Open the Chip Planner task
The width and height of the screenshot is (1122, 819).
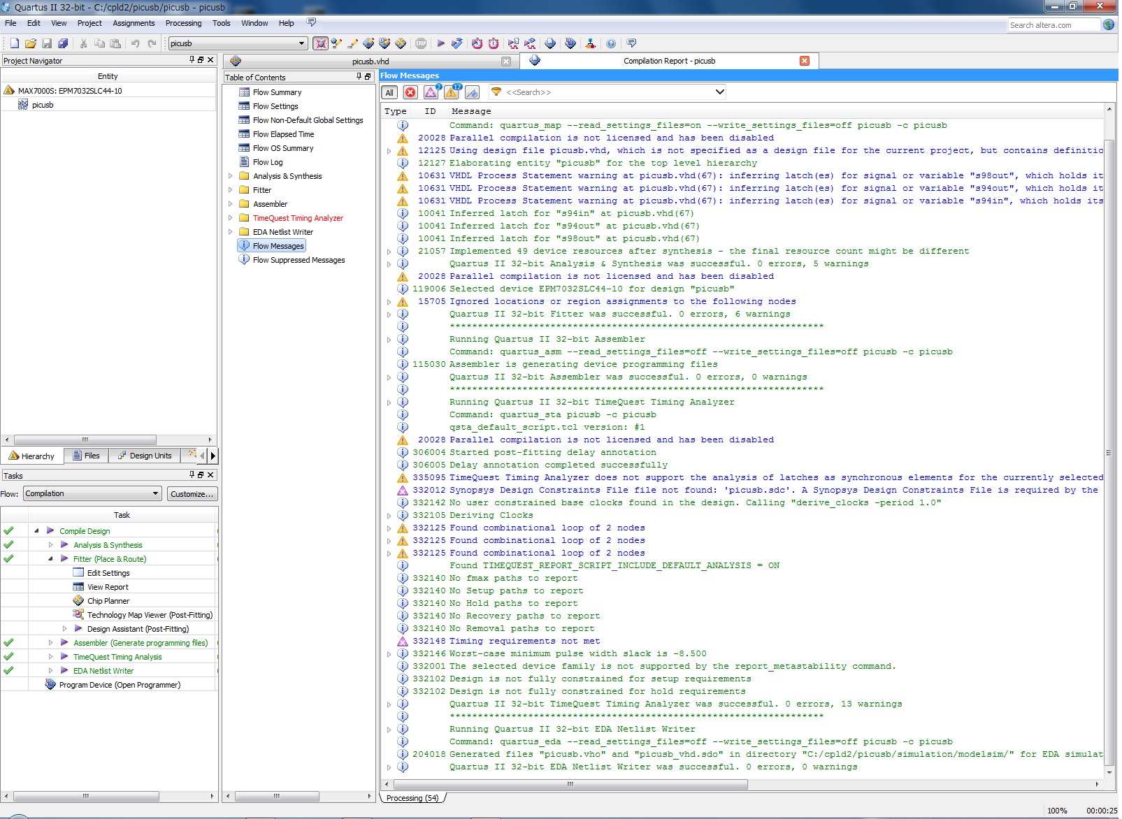[x=108, y=601]
